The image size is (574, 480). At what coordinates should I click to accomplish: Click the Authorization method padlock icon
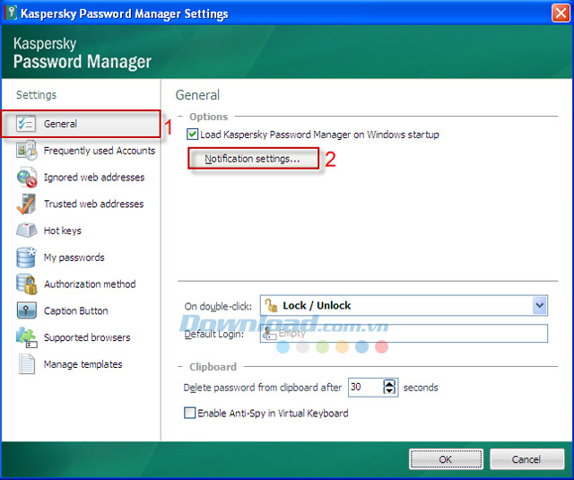tap(26, 284)
